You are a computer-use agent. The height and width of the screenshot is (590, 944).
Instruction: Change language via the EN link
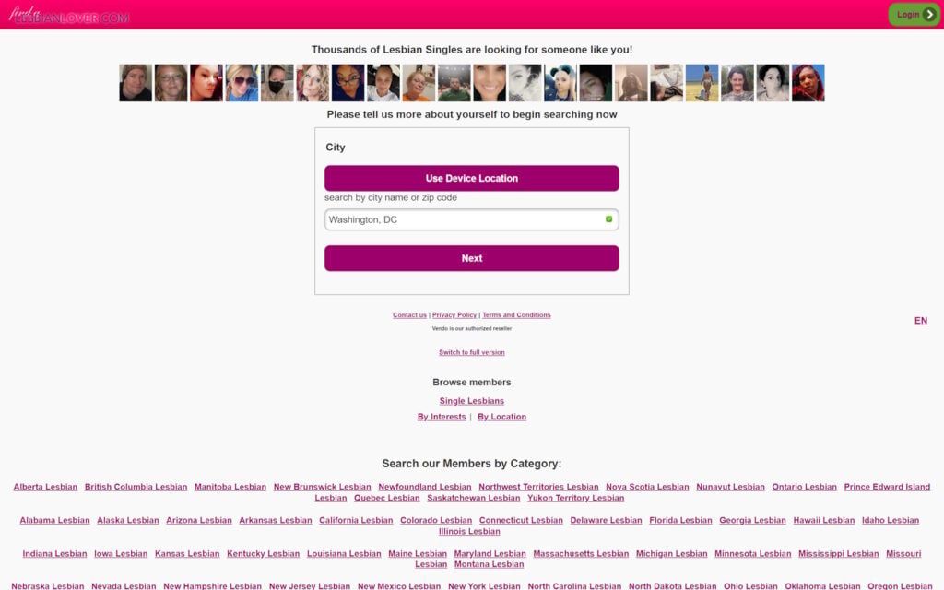[x=921, y=320]
